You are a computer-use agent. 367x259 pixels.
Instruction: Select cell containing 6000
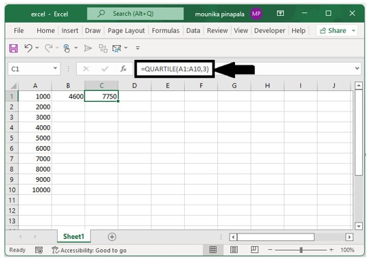coord(35,148)
